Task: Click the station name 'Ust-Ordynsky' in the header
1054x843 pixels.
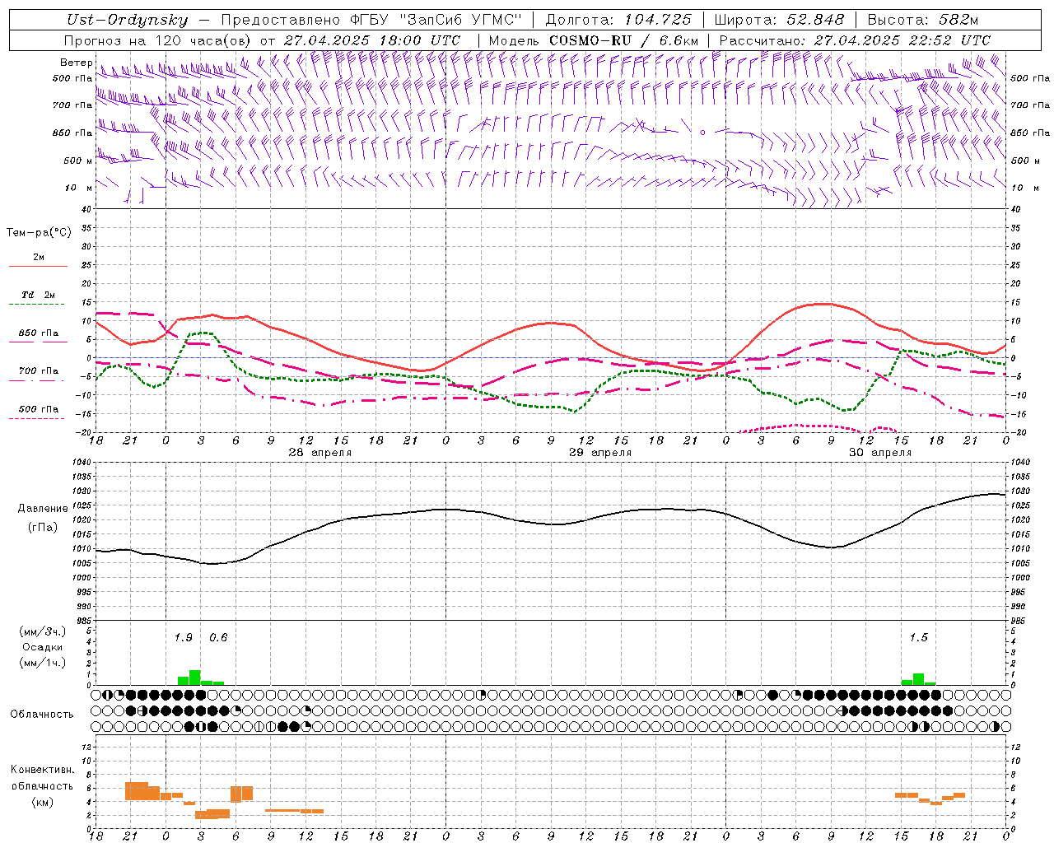Action: pyautogui.click(x=127, y=21)
